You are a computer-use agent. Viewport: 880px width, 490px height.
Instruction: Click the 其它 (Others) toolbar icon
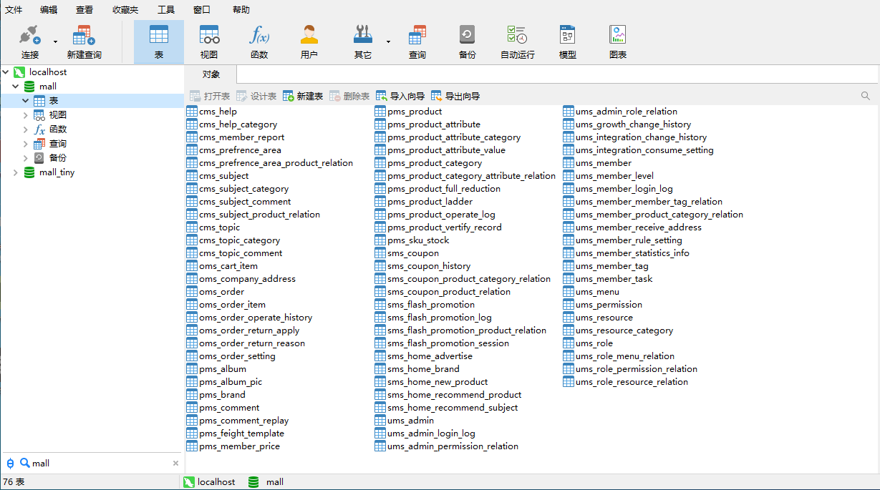(363, 41)
